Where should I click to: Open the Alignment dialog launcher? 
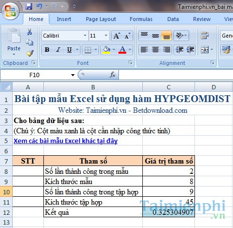tap(212, 62)
